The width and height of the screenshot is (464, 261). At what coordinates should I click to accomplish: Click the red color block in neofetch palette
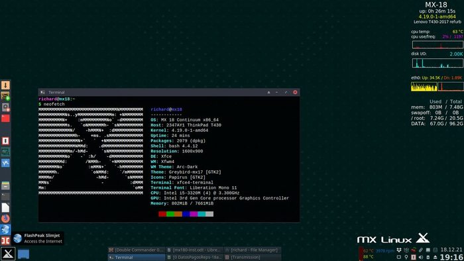[162, 214]
